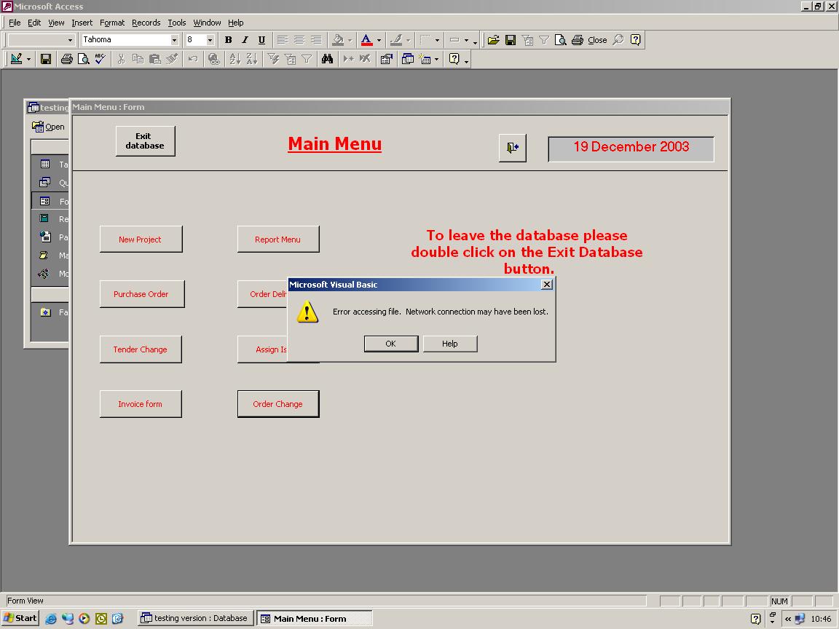Open the Tools menu
The height and width of the screenshot is (629, 839).
click(x=176, y=23)
